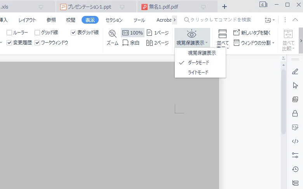
Task: Switch to the ツール ribbon tab
Action: point(139,20)
